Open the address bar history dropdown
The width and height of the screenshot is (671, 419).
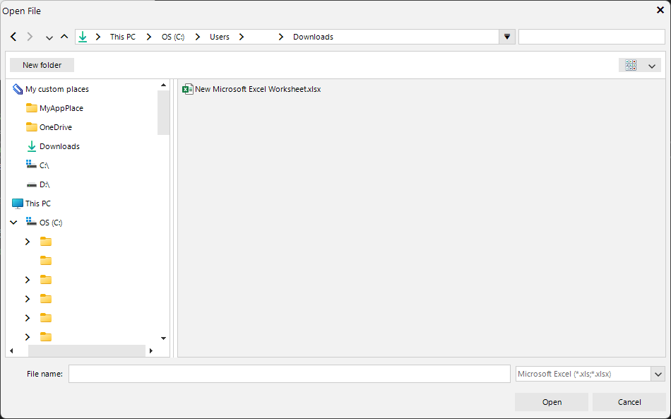(x=507, y=37)
